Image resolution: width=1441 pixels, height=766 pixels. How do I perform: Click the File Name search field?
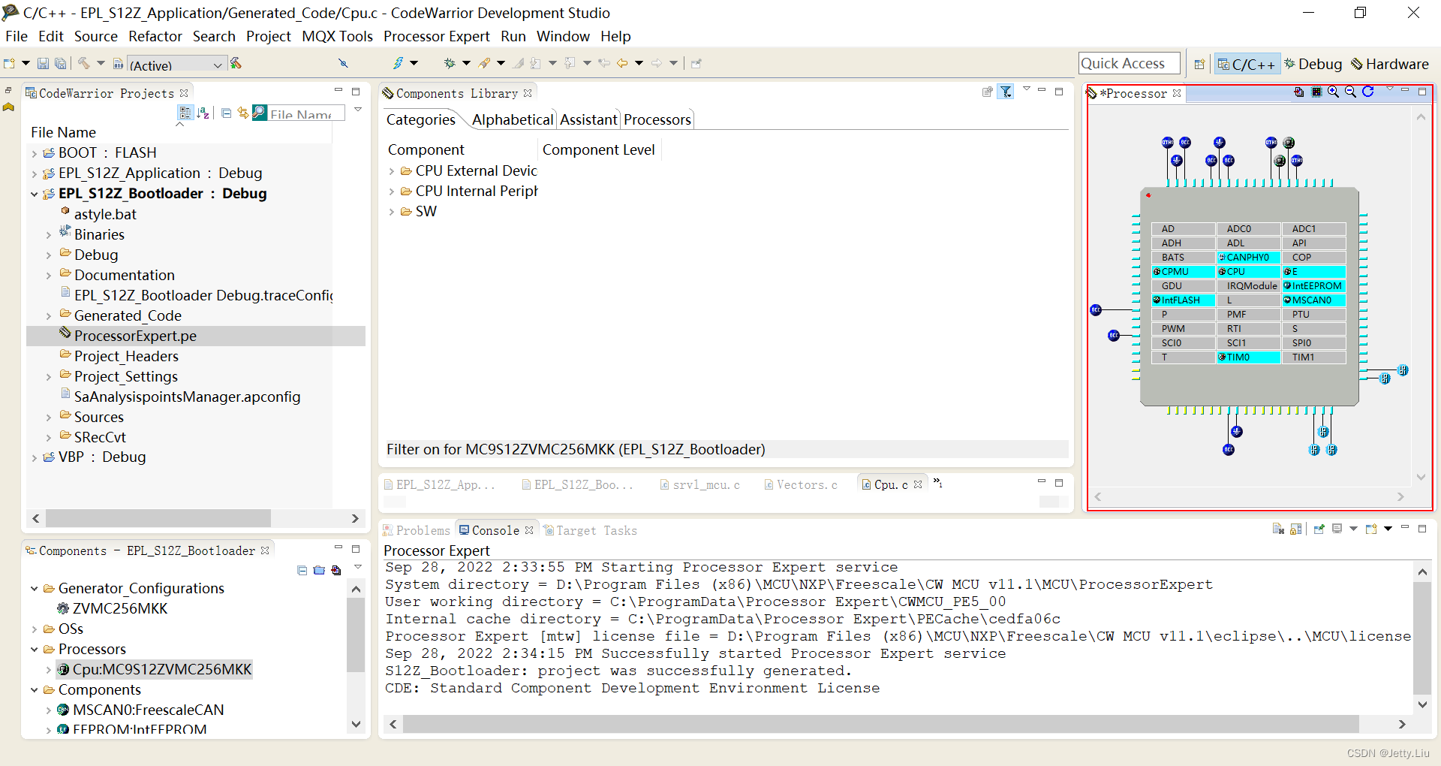click(305, 113)
